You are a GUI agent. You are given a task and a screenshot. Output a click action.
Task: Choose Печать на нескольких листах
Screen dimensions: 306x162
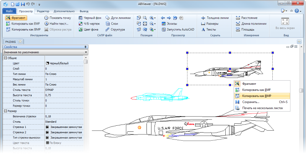tap(262, 108)
